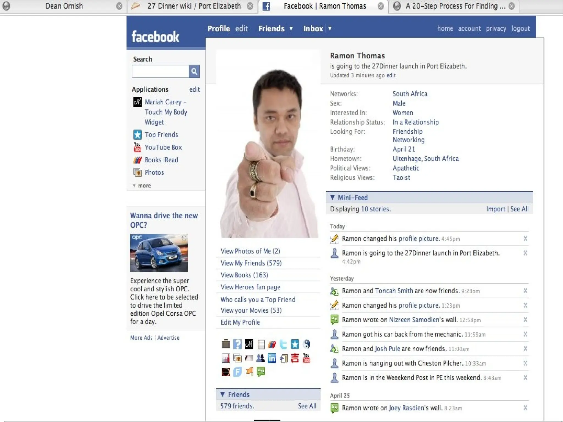Image resolution: width=563 pixels, height=422 pixels.
Task: Click the orange flag app icon
Action: [250, 372]
